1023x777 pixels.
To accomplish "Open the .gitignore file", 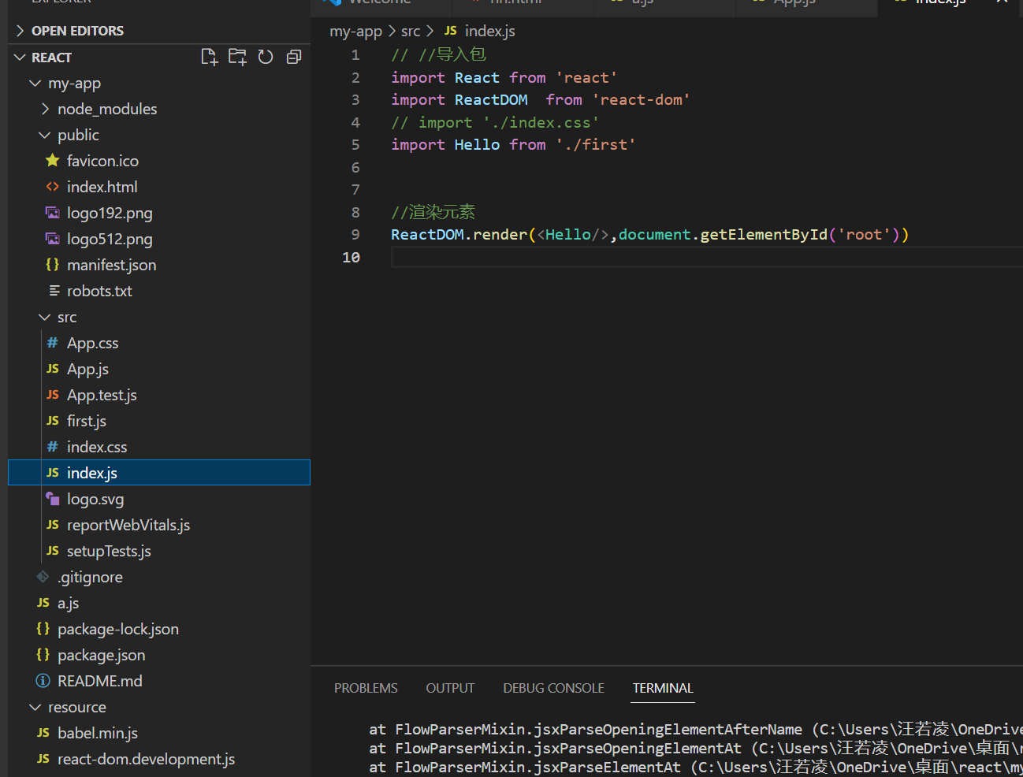I will click(x=90, y=577).
